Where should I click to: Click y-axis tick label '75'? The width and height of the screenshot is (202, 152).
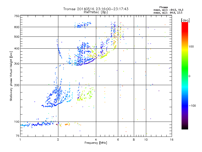point(18,136)
